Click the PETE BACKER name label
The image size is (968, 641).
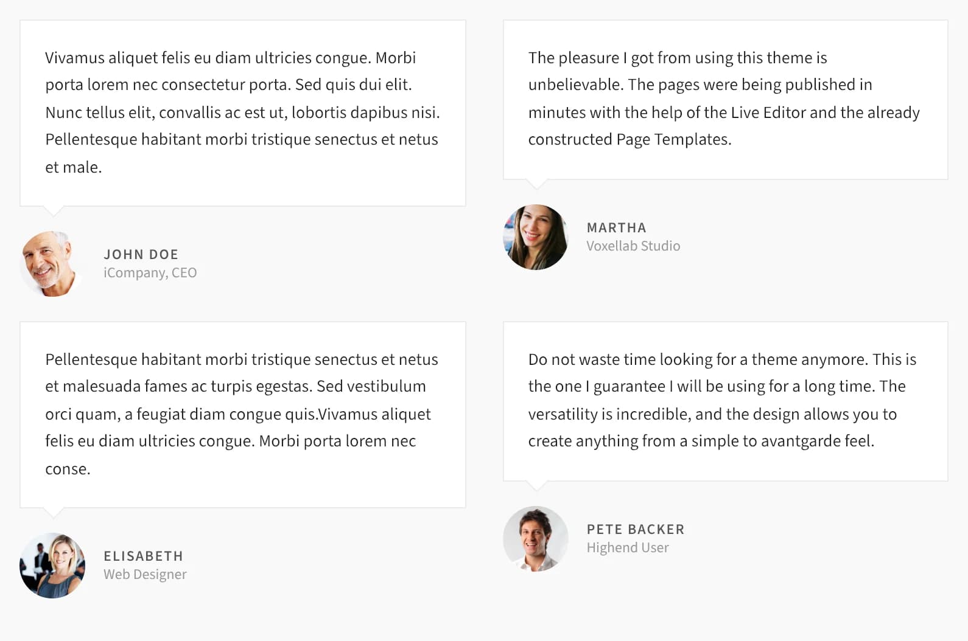[x=636, y=529]
